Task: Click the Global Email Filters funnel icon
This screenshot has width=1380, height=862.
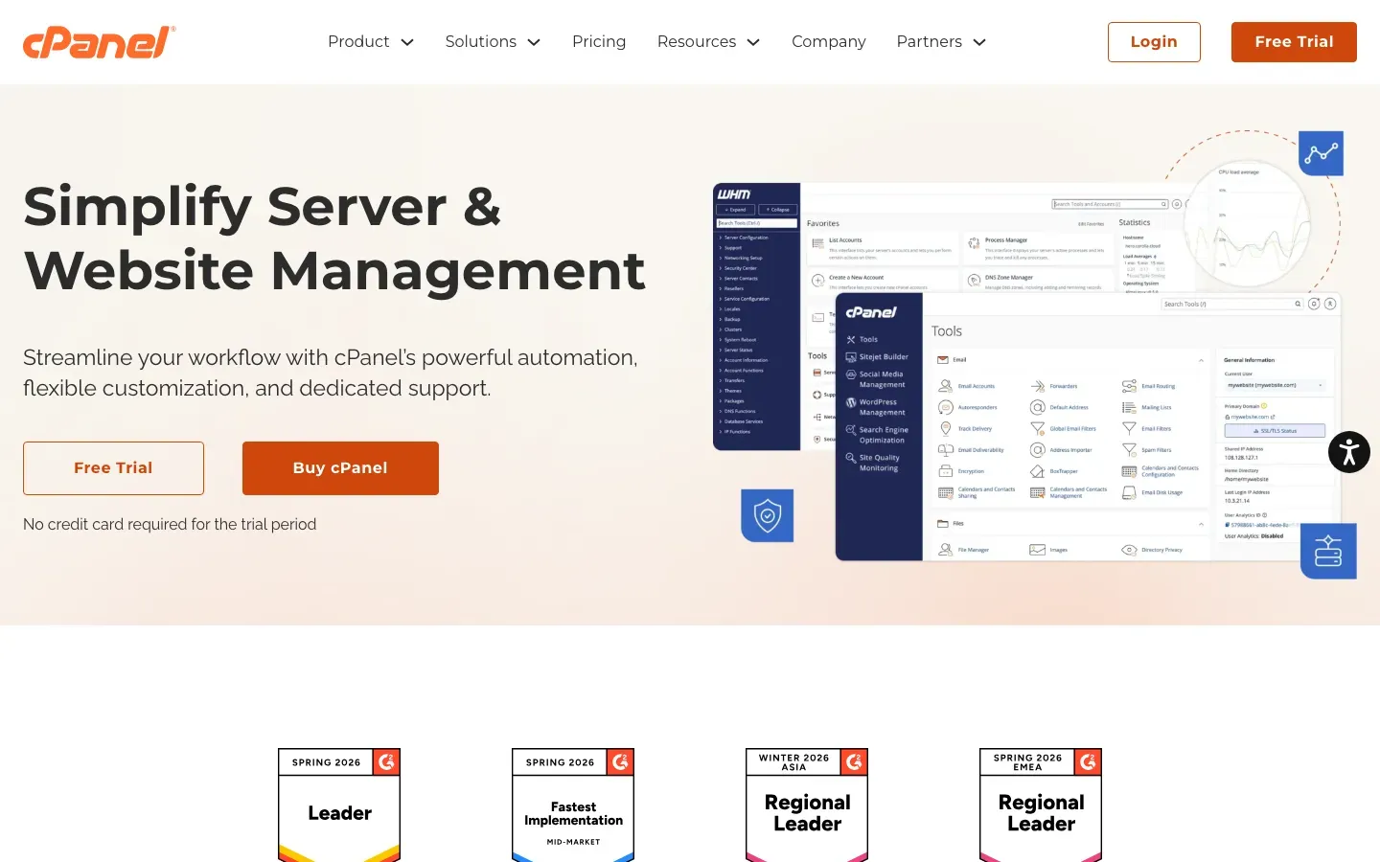Action: pyautogui.click(x=1037, y=428)
